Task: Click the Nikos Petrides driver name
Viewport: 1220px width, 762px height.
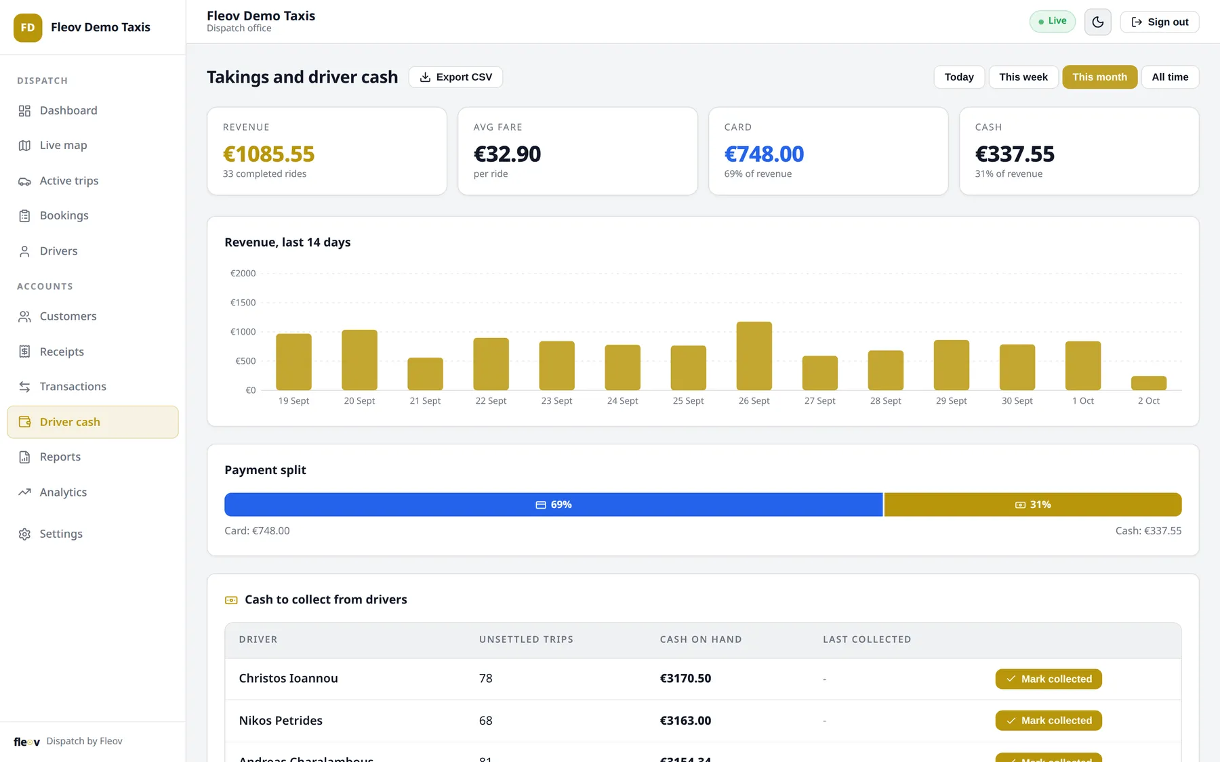Action: pyautogui.click(x=281, y=721)
